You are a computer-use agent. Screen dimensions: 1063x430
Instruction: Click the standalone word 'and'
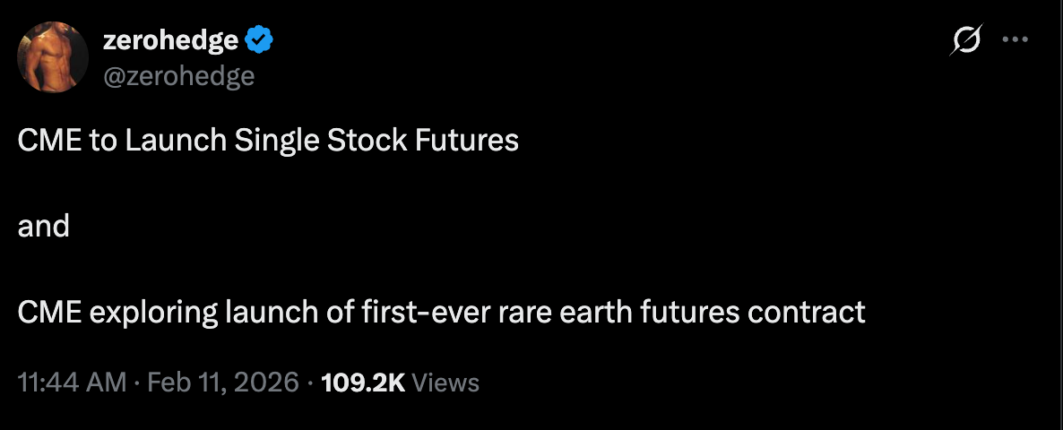tap(44, 226)
